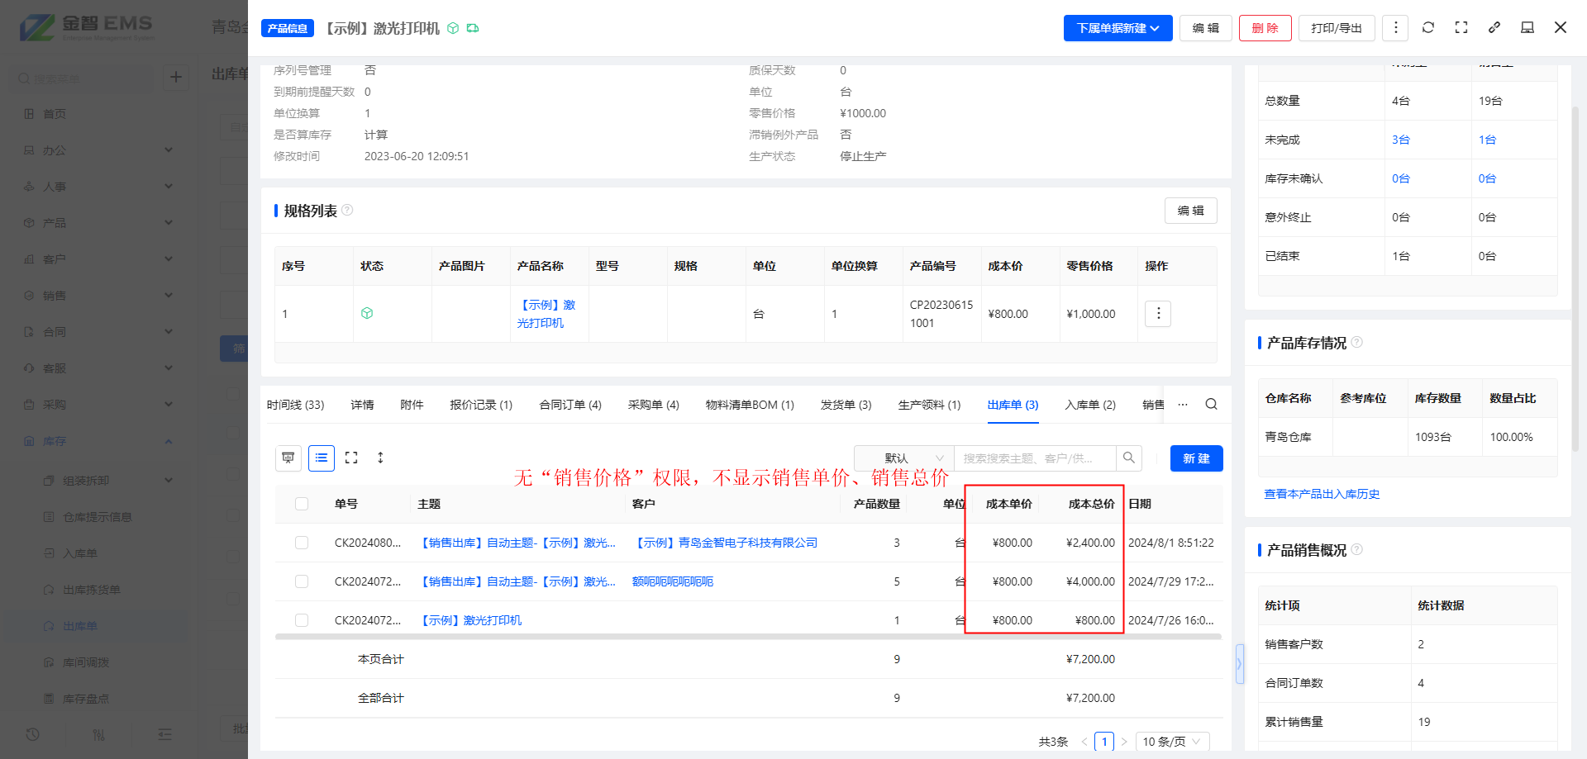The height and width of the screenshot is (759, 1587).
Task: Open 报价记录 (1) tab
Action: click(x=481, y=405)
